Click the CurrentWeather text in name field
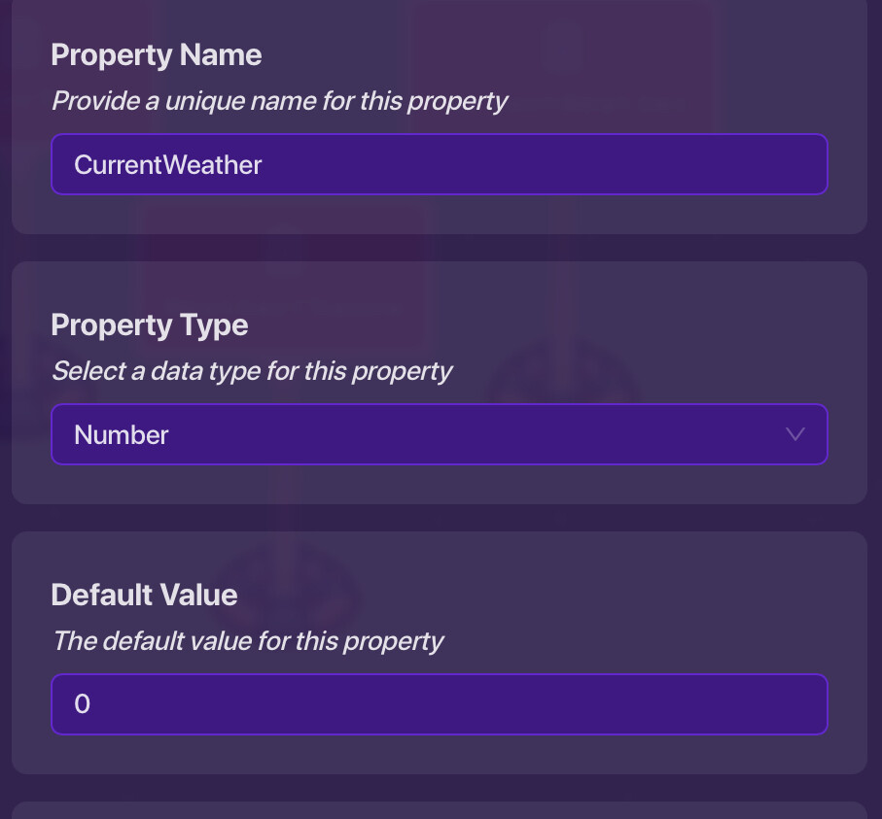The width and height of the screenshot is (882, 819). [168, 164]
